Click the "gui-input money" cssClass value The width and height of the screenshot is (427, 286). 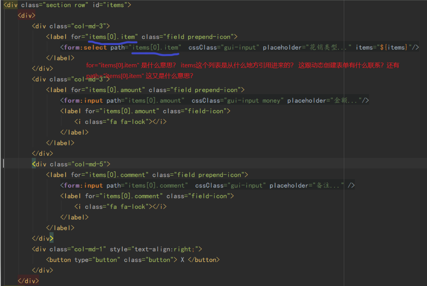click(x=254, y=101)
